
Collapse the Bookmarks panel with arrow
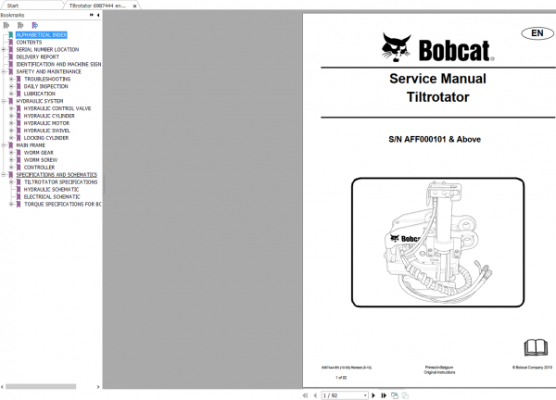[98, 15]
